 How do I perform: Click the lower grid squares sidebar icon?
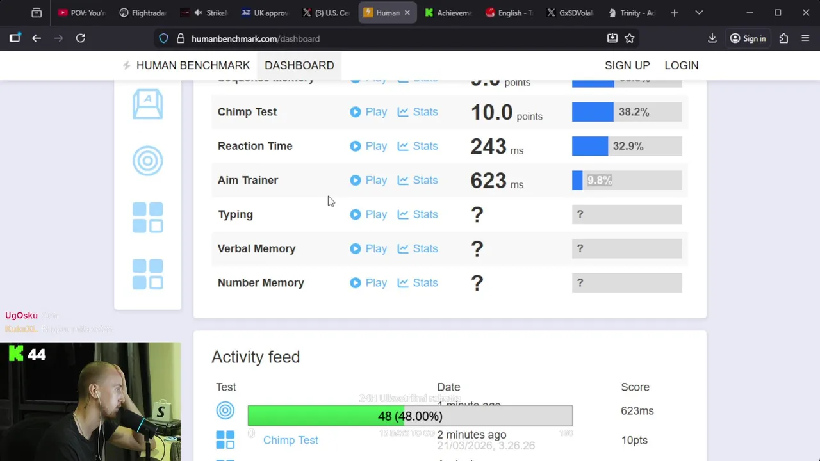point(148,275)
